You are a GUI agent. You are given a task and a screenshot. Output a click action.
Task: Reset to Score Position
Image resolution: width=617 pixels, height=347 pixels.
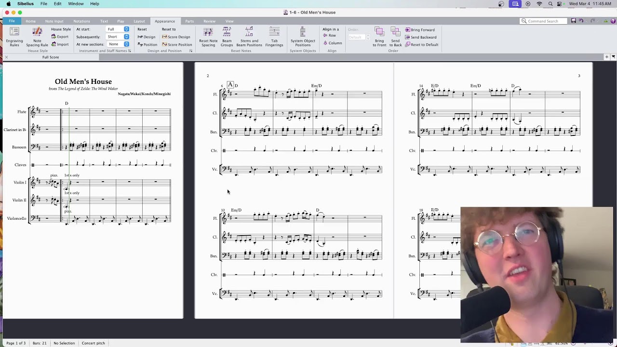point(177,45)
